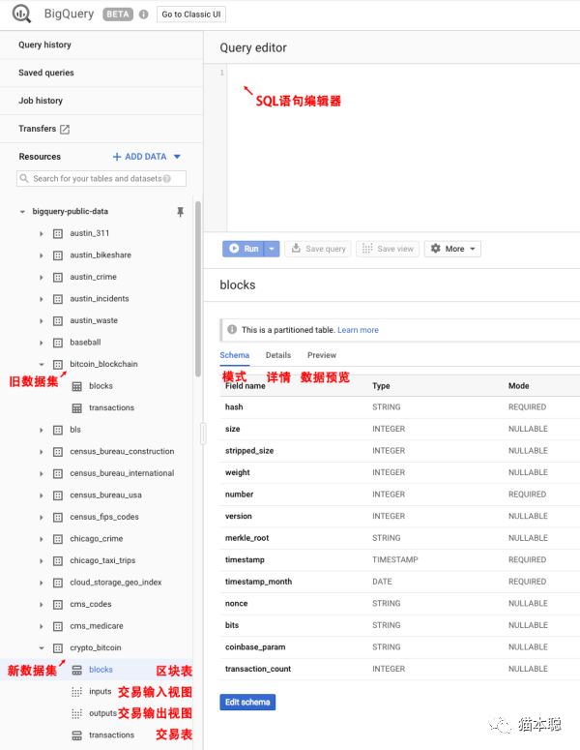This screenshot has height=750, width=580.
Task: Select the outputs view in crypto_bitcoin
Action: pyautogui.click(x=102, y=713)
